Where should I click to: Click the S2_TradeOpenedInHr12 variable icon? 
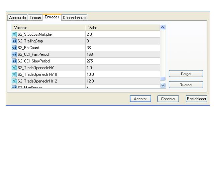pyautogui.click(x=14, y=81)
